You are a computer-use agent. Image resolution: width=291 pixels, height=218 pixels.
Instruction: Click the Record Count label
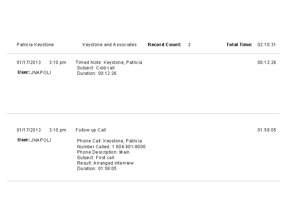point(164,45)
